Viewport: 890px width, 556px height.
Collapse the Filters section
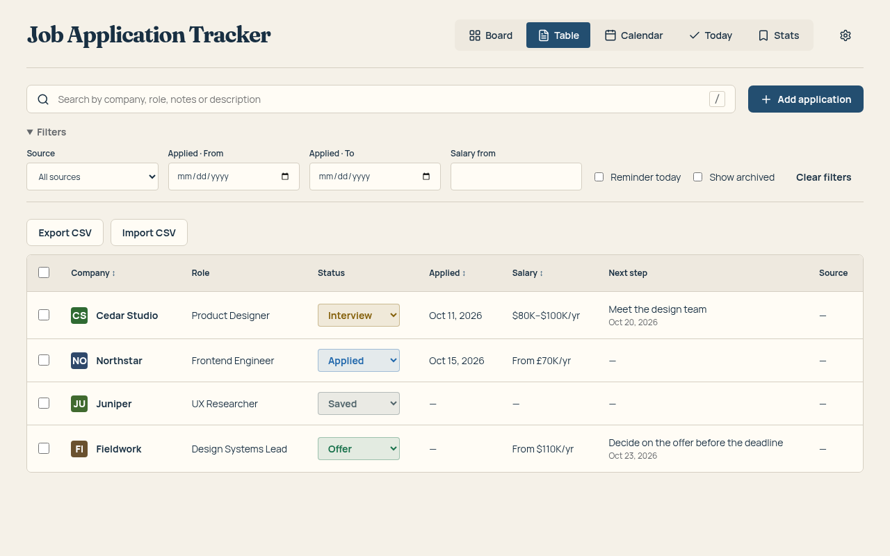coord(47,132)
